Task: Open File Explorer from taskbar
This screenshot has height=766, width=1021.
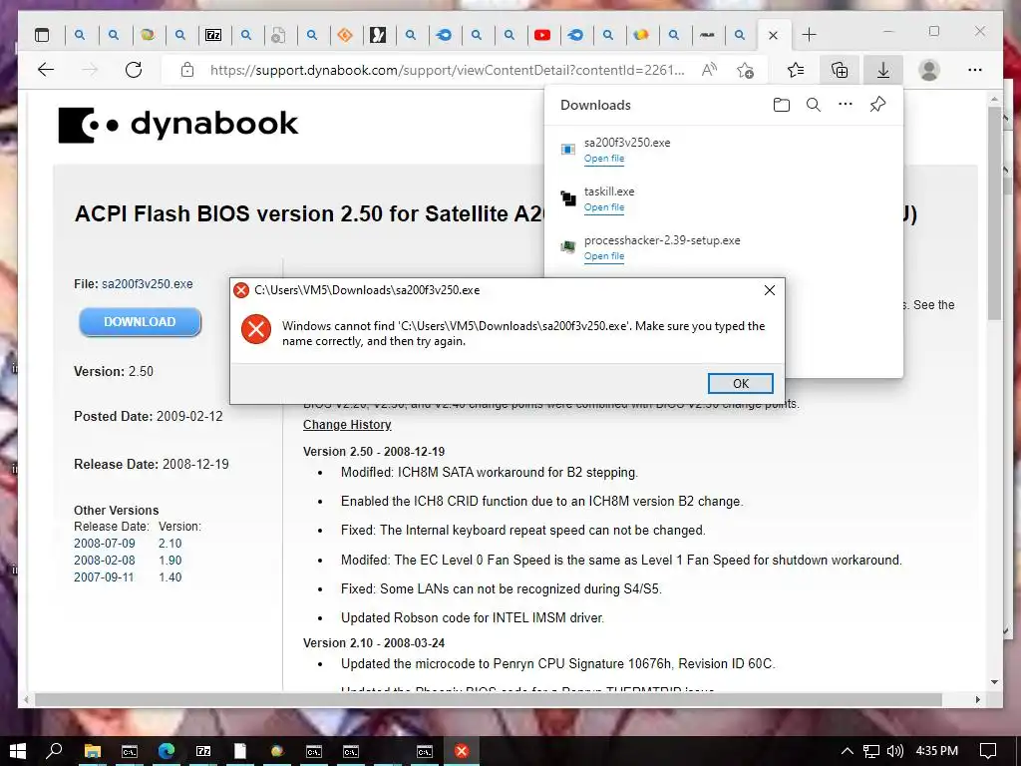Action: [x=93, y=751]
